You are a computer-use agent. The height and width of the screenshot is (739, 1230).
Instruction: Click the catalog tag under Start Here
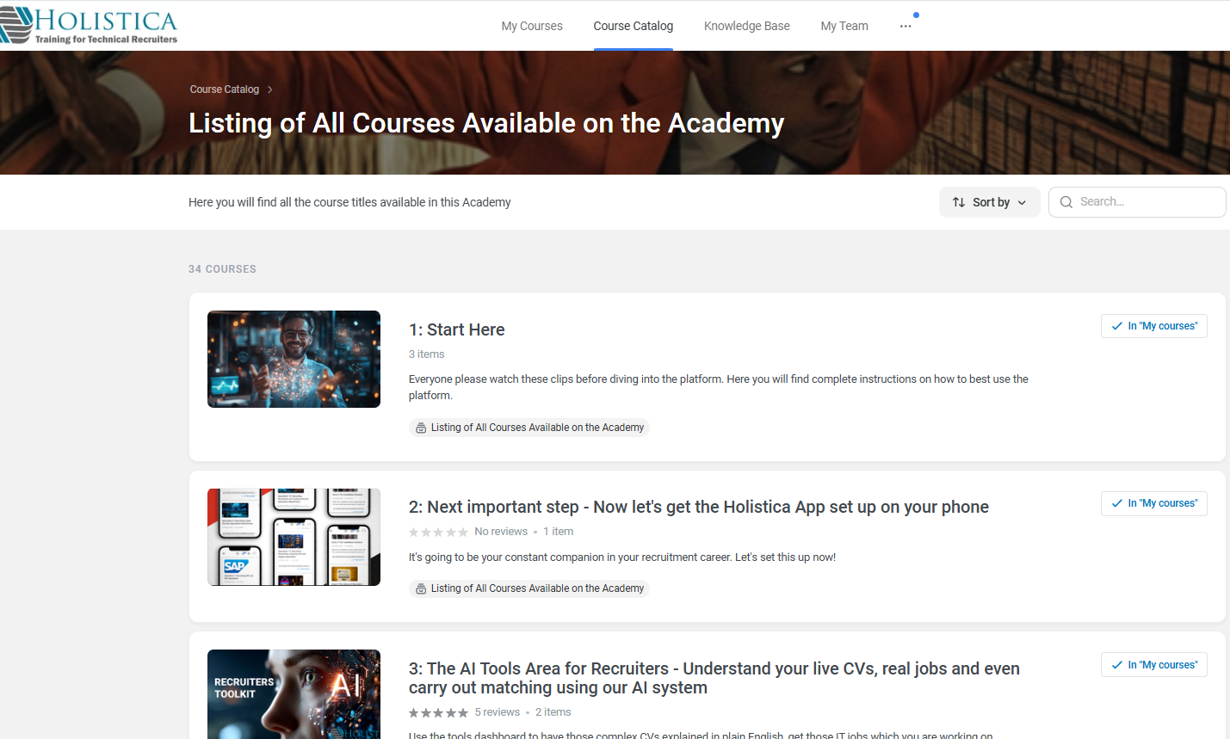[529, 428]
